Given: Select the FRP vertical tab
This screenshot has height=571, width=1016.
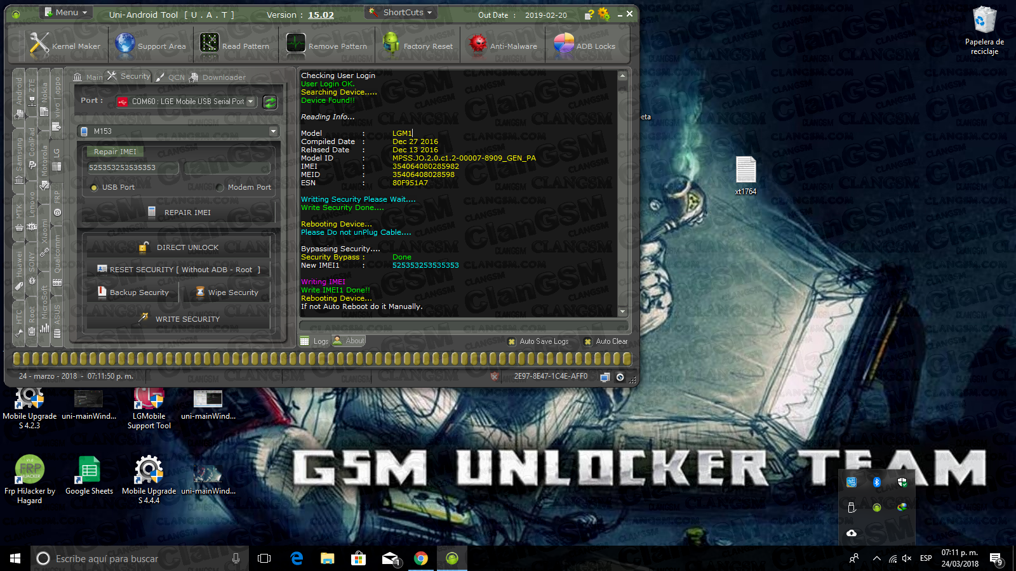Looking at the screenshot, I should tap(57, 202).
